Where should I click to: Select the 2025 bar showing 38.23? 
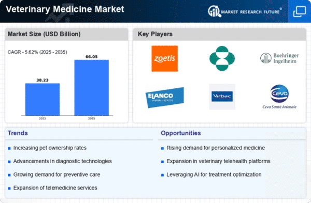point(43,99)
